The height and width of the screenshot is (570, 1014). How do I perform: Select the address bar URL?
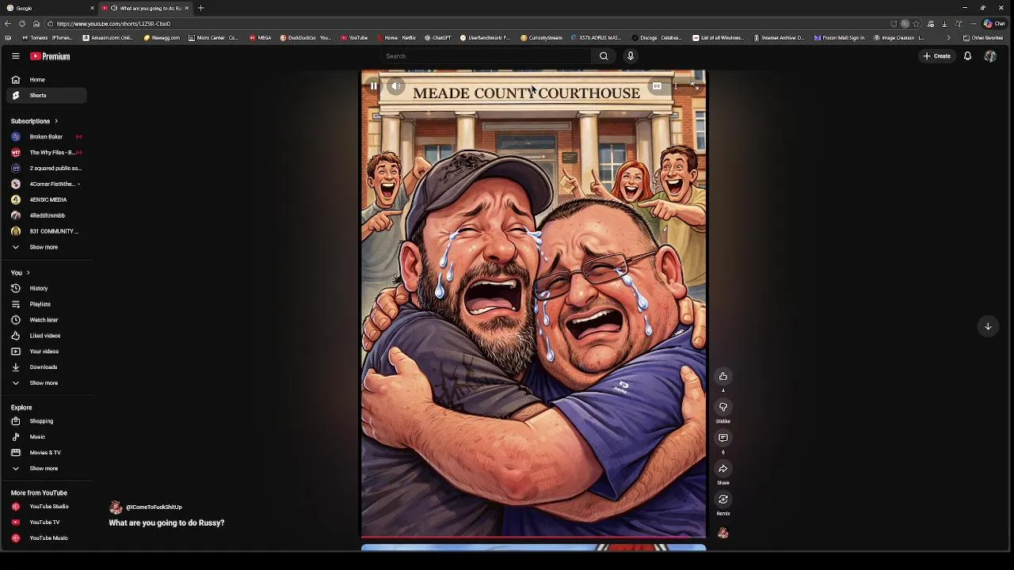click(x=113, y=24)
